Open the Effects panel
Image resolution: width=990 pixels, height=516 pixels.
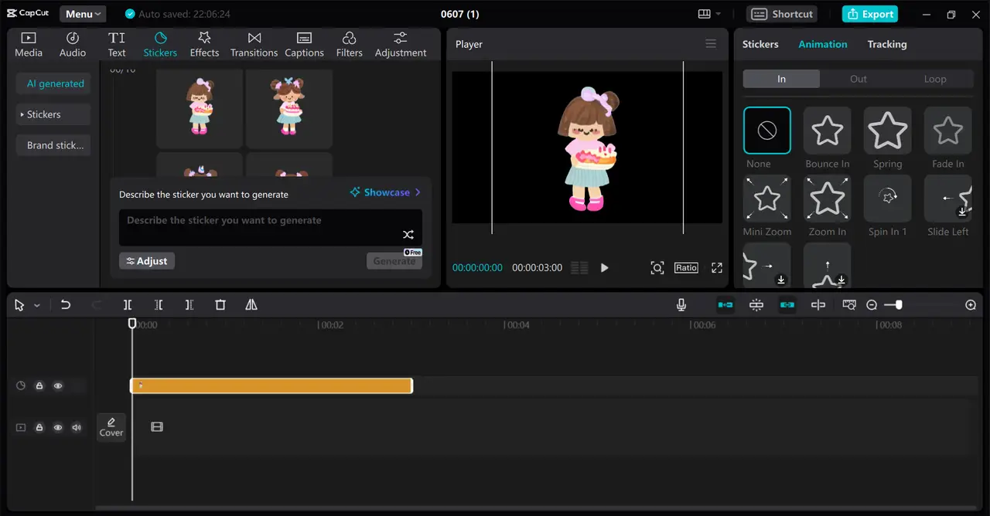[204, 43]
